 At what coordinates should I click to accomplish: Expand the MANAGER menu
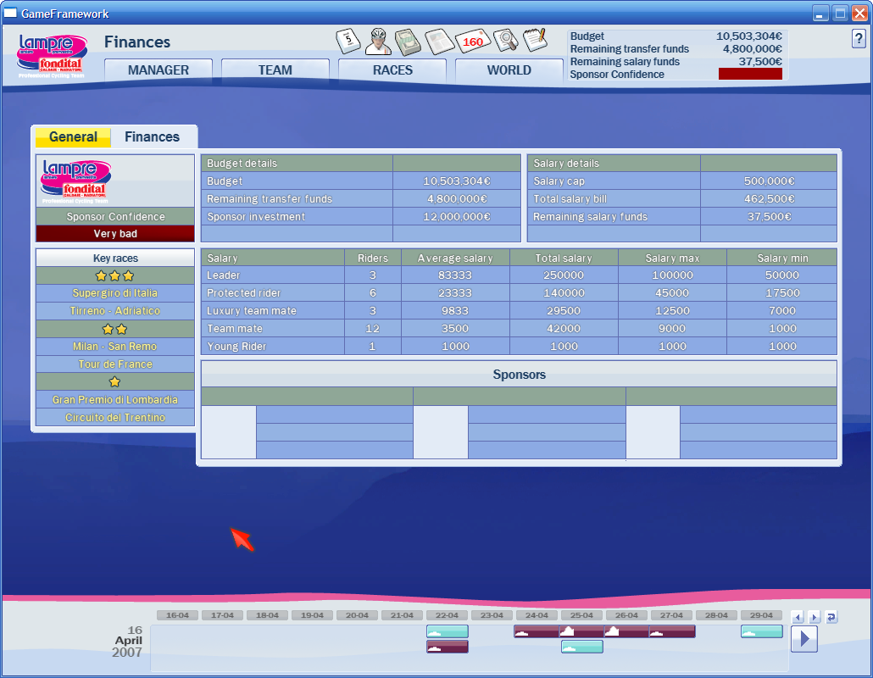click(x=158, y=70)
